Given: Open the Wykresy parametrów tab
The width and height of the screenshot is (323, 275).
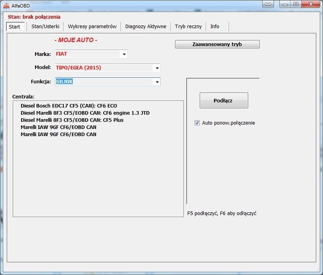Looking at the screenshot, I should pos(92,26).
